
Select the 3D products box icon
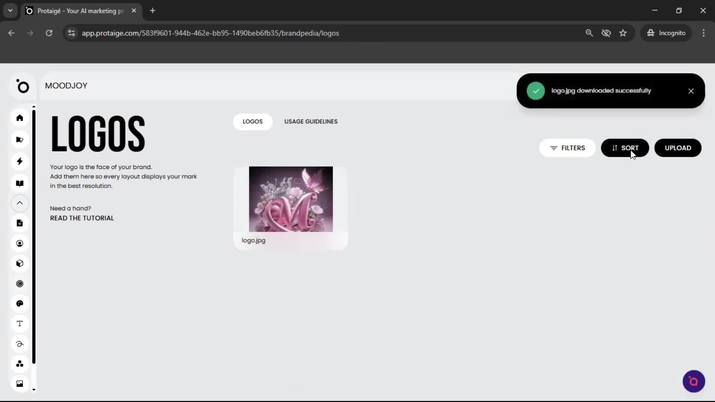[19, 263]
